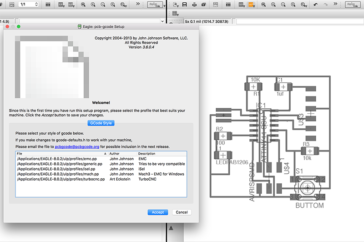
Task: Click the Open file icon in the board window
Action: pos(176,5)
